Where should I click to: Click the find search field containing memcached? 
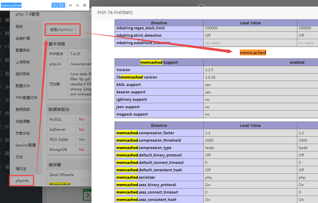click(25, 5)
